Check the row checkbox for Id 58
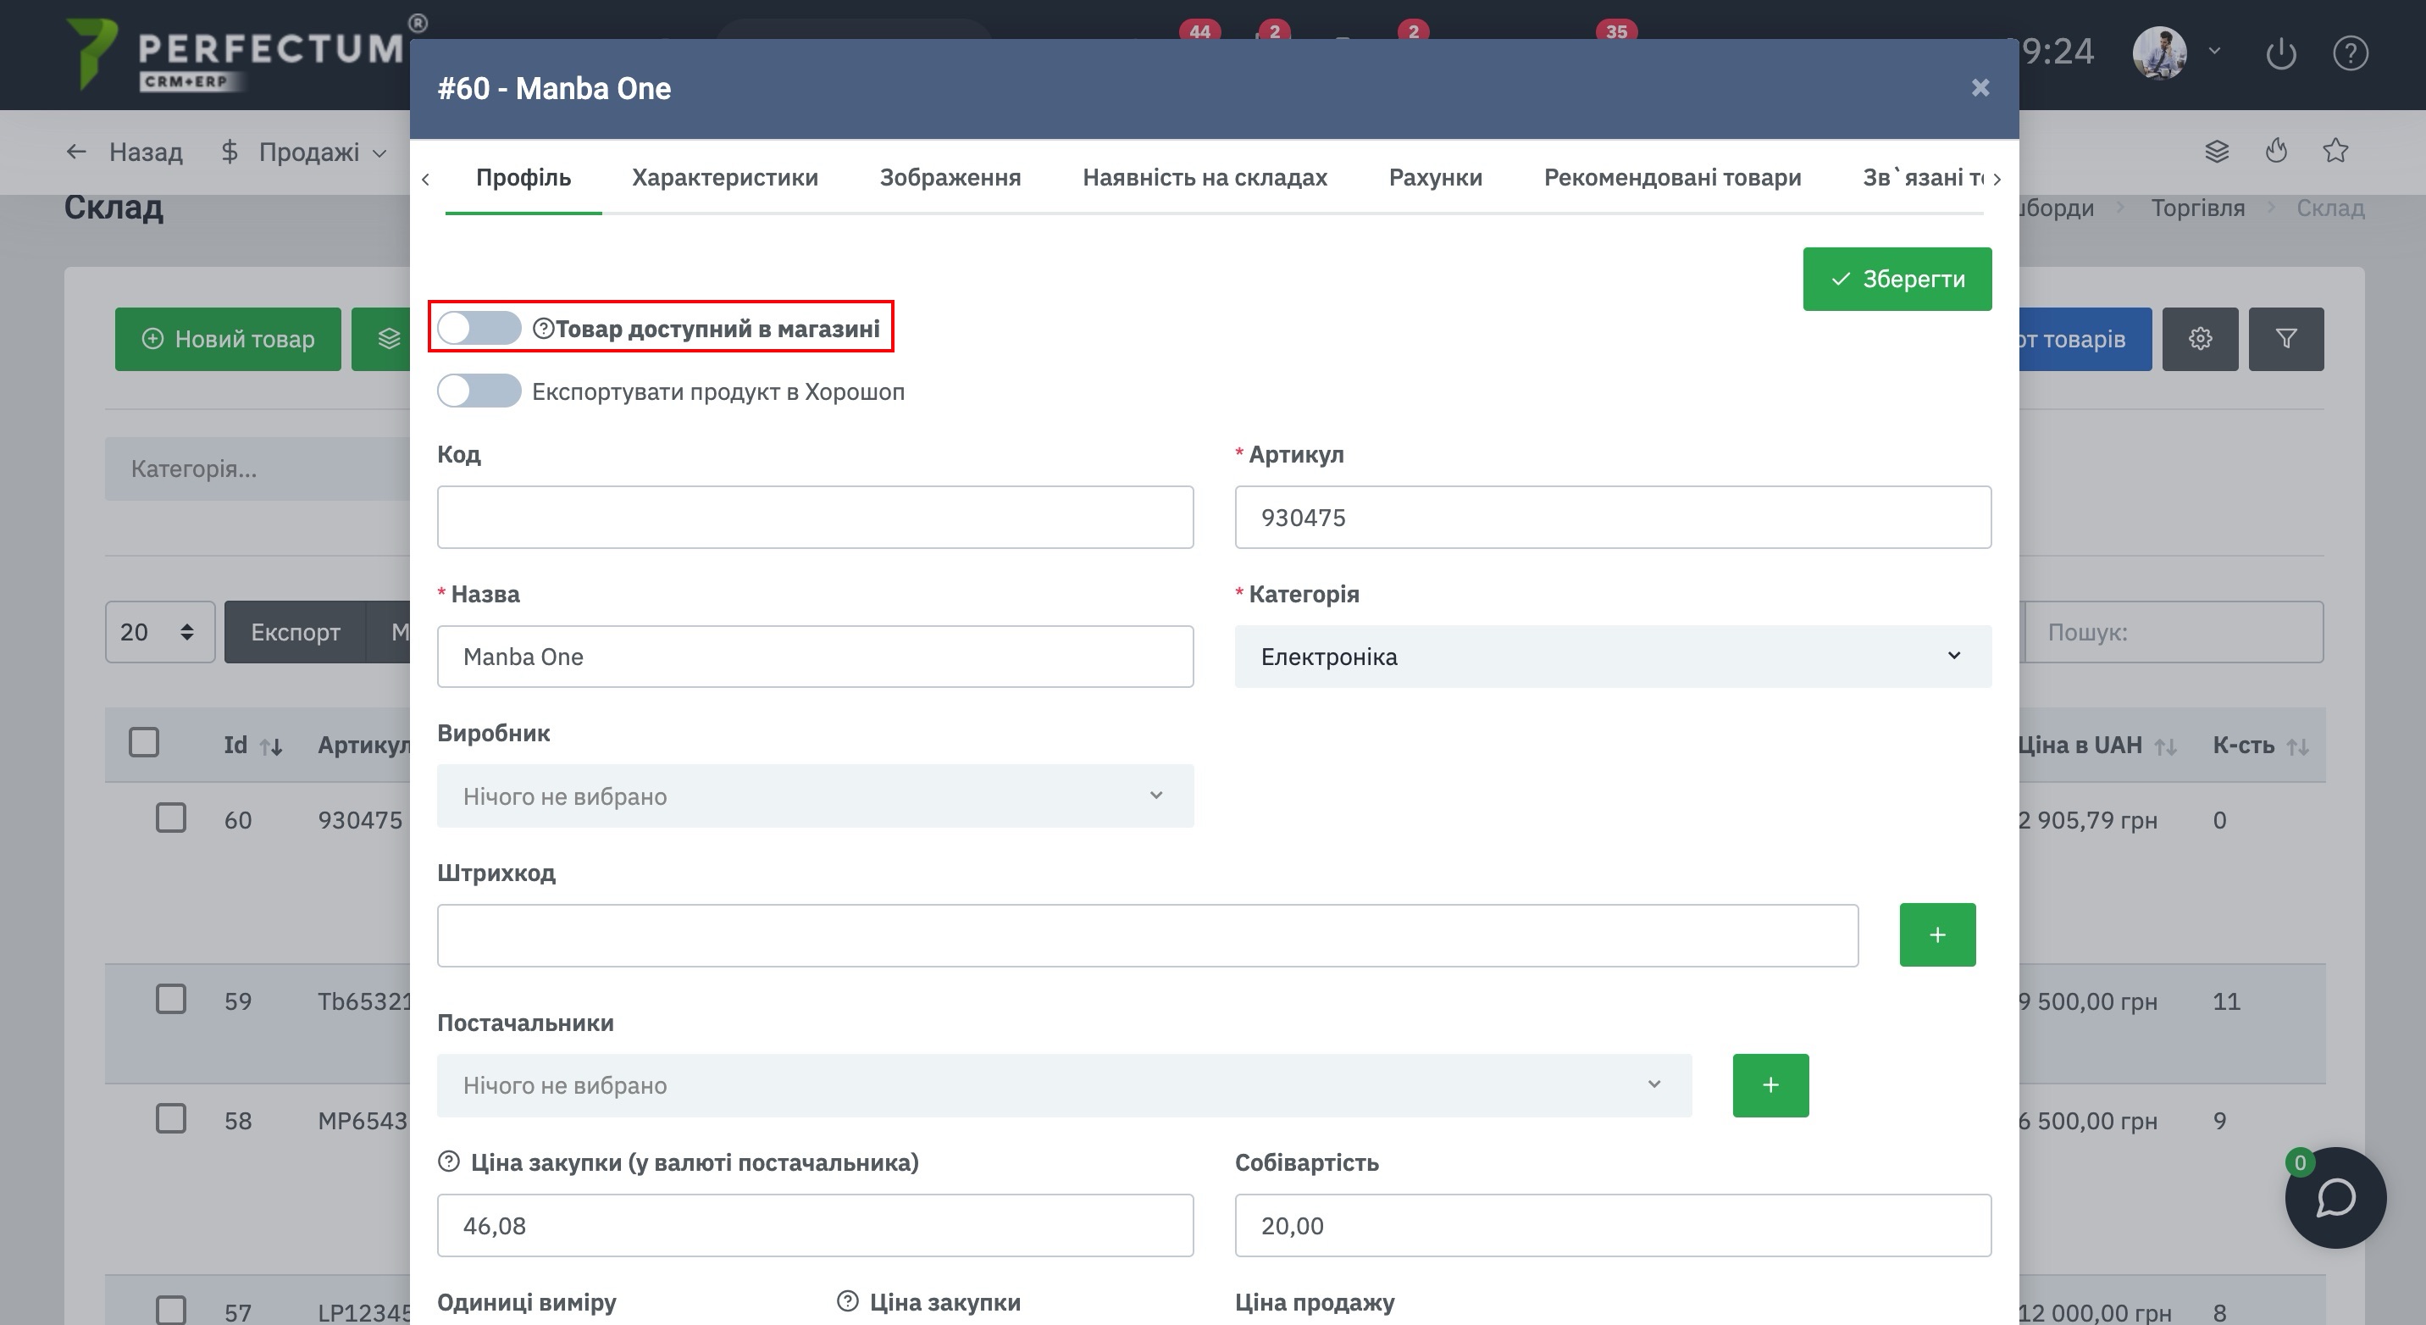This screenshot has height=1325, width=2426. pos(170,1119)
